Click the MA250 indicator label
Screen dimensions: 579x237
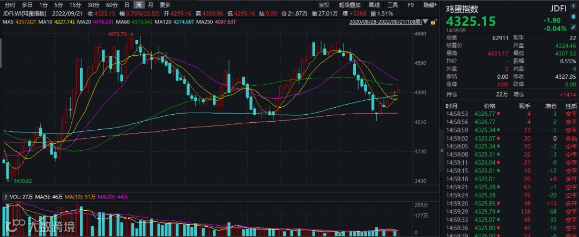coord(216,23)
